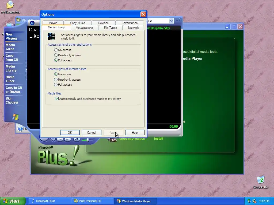Click Cancel in the Options dialog

tap(92, 132)
